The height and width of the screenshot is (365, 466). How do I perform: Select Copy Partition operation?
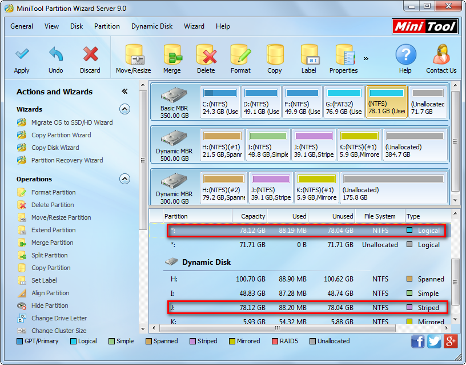[x=51, y=268]
